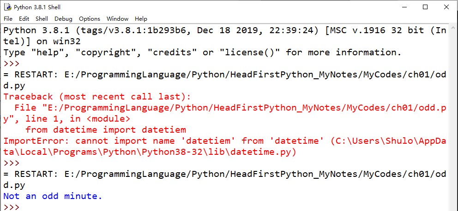
Task: Click the 'tel)] on win32' line
Action: pyautogui.click(x=42, y=41)
